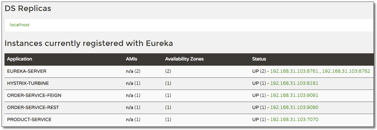The height and width of the screenshot is (130, 377).
Task: Open Hystrix Turbine instance link 192.168.31.103:8181
Action: (x=294, y=83)
